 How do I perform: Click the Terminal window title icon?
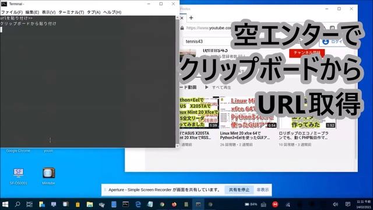4,4
